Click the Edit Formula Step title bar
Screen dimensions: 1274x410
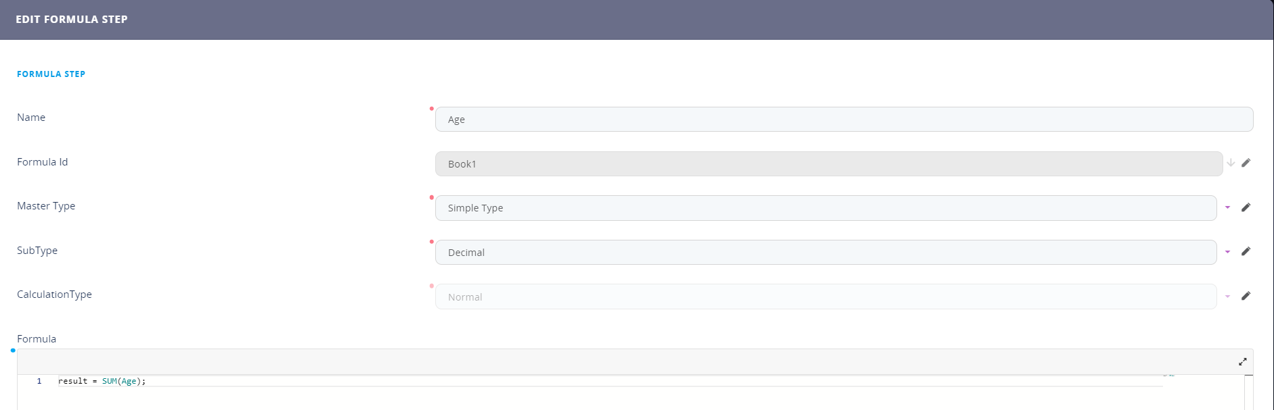[x=636, y=20]
